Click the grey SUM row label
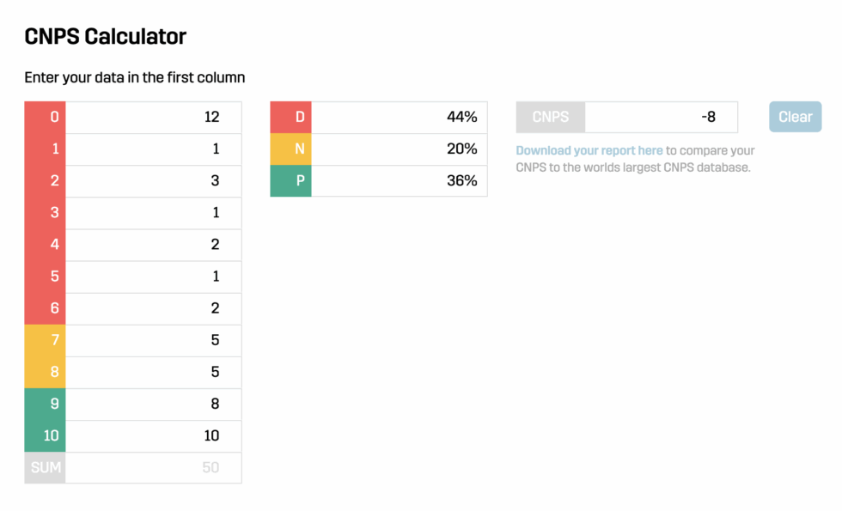 [x=45, y=467]
